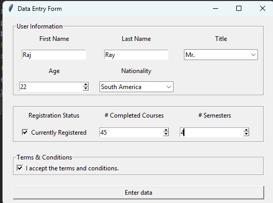Decrease Age with the down arrow
The image size is (273, 203).
coord(85,89)
